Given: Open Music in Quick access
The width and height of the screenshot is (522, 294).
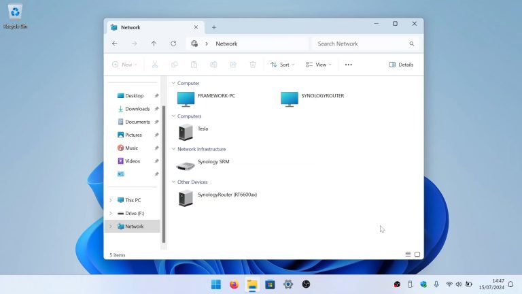Looking at the screenshot, I should [131, 148].
